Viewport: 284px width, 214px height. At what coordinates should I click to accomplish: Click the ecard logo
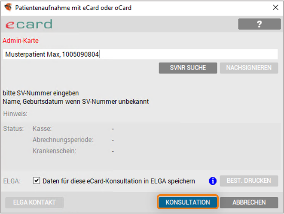pos(29,24)
